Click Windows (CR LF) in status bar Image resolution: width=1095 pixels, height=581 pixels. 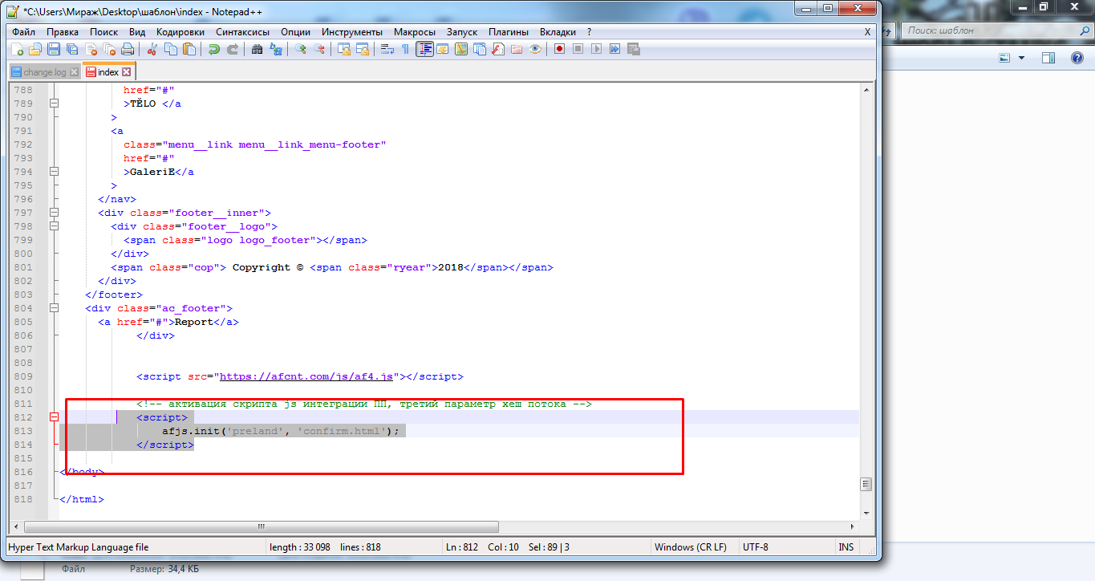coord(691,547)
